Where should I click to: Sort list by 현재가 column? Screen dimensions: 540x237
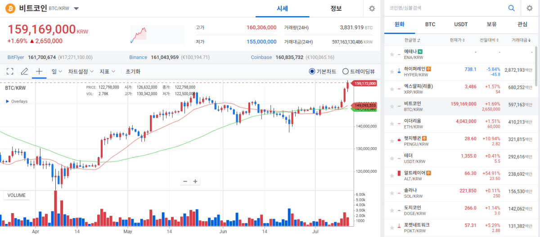457,40
